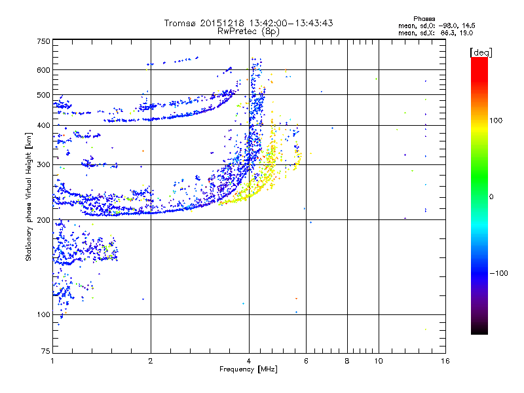The image size is (524, 393).
Task: Click the x-axis tick label '1'
Action: [x=52, y=361]
